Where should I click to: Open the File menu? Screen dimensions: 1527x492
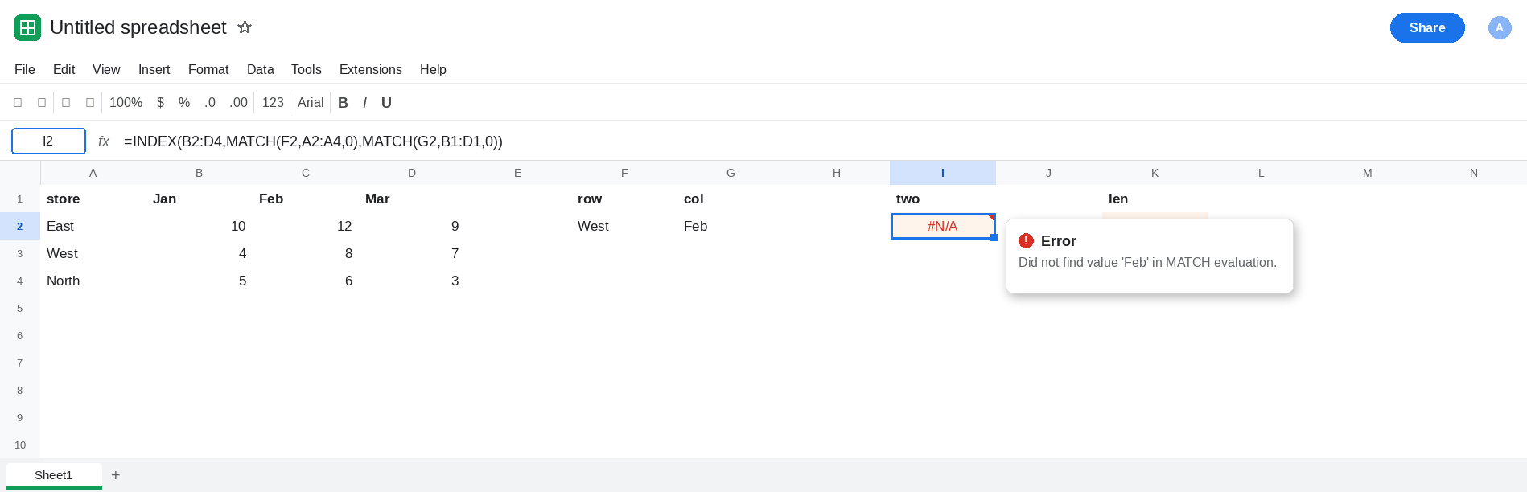pyautogui.click(x=25, y=69)
